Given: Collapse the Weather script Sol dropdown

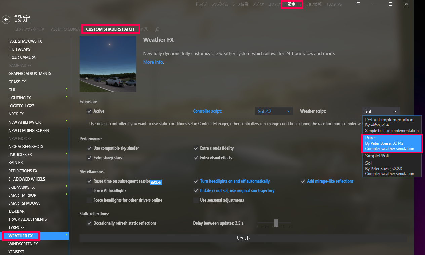Looking at the screenshot, I should (x=381, y=111).
